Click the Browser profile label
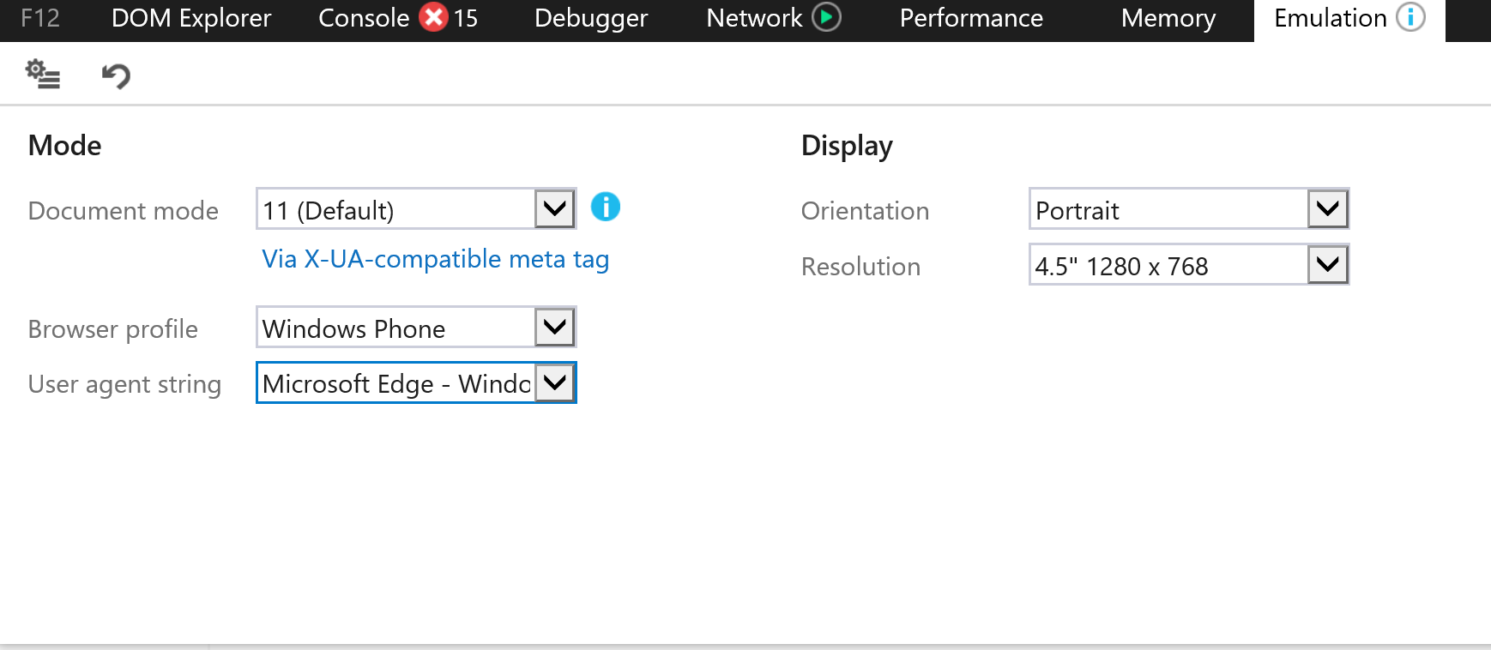The height and width of the screenshot is (650, 1491). [x=113, y=329]
